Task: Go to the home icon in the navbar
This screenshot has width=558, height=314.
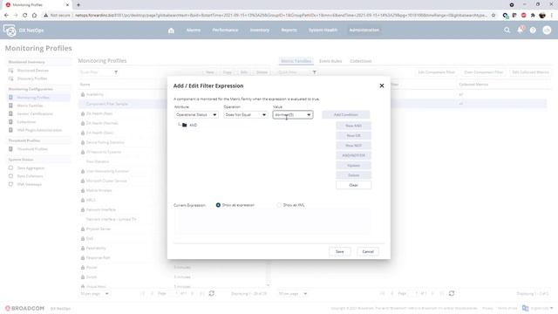Action: click(171, 31)
